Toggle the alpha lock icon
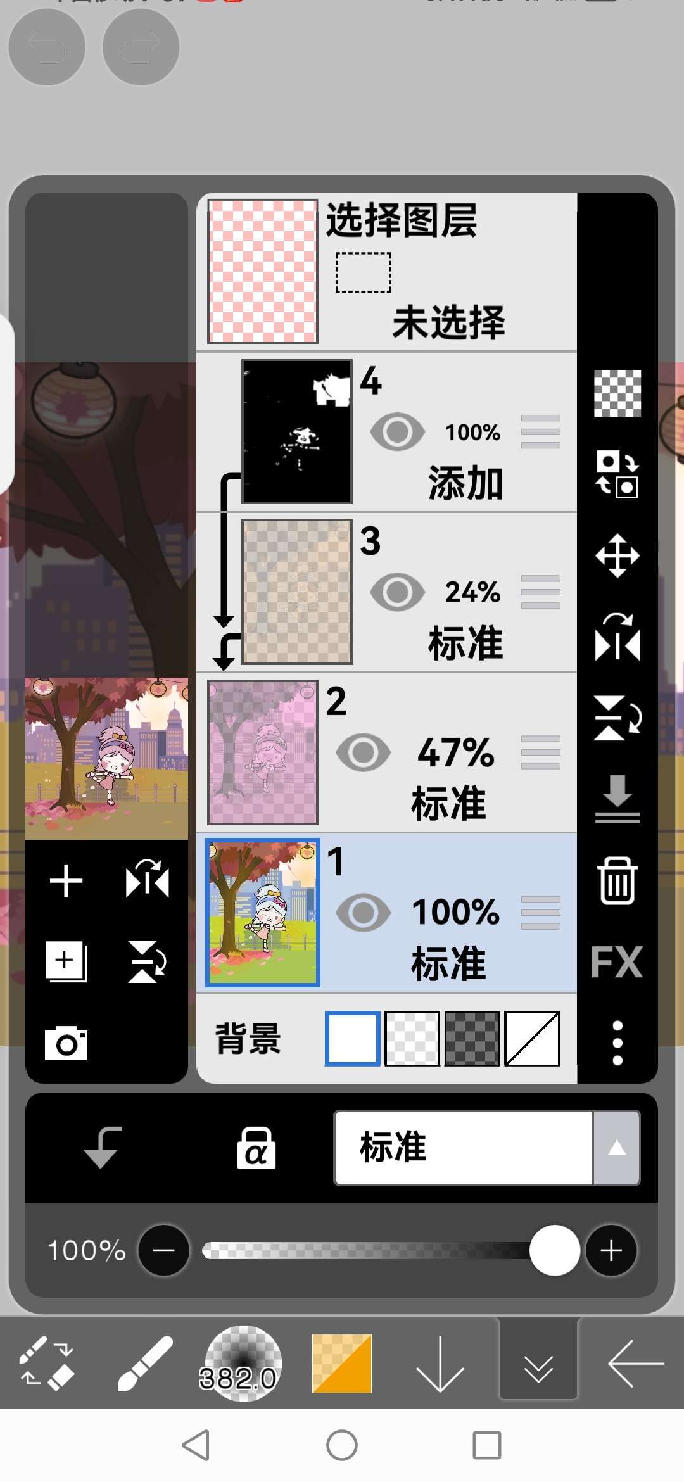 tap(256, 1148)
